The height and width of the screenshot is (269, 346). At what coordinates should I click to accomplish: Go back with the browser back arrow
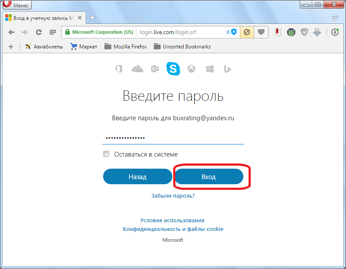coord(11,32)
